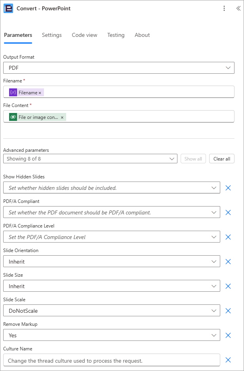
Task: Click the Encodian connector logo icon
Action: pyautogui.click(x=8, y=8)
